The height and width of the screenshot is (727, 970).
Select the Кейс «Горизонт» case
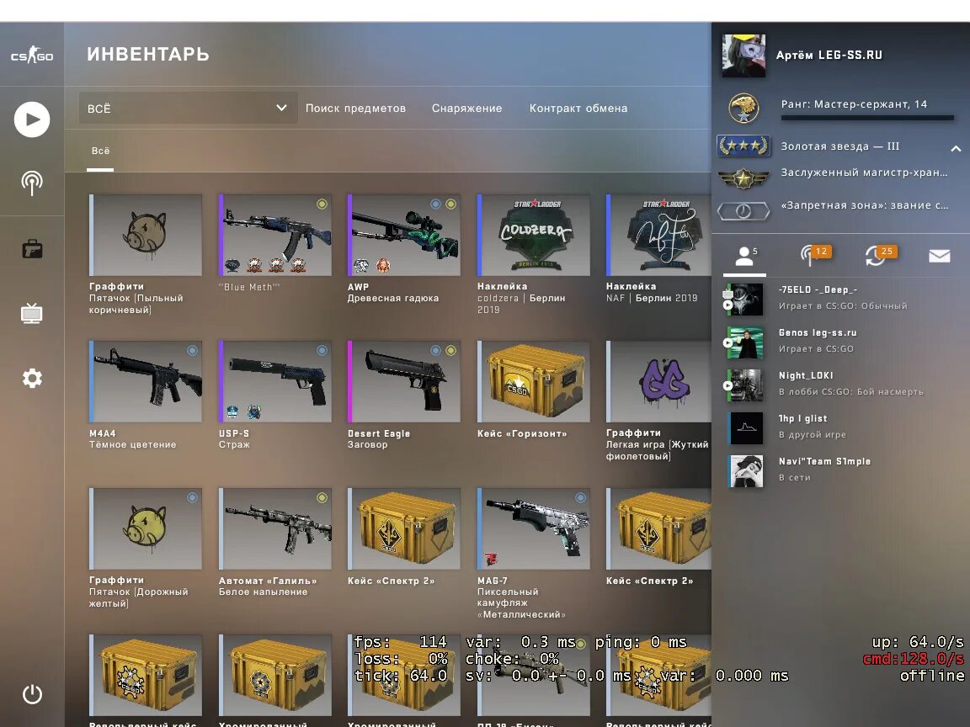tap(533, 390)
